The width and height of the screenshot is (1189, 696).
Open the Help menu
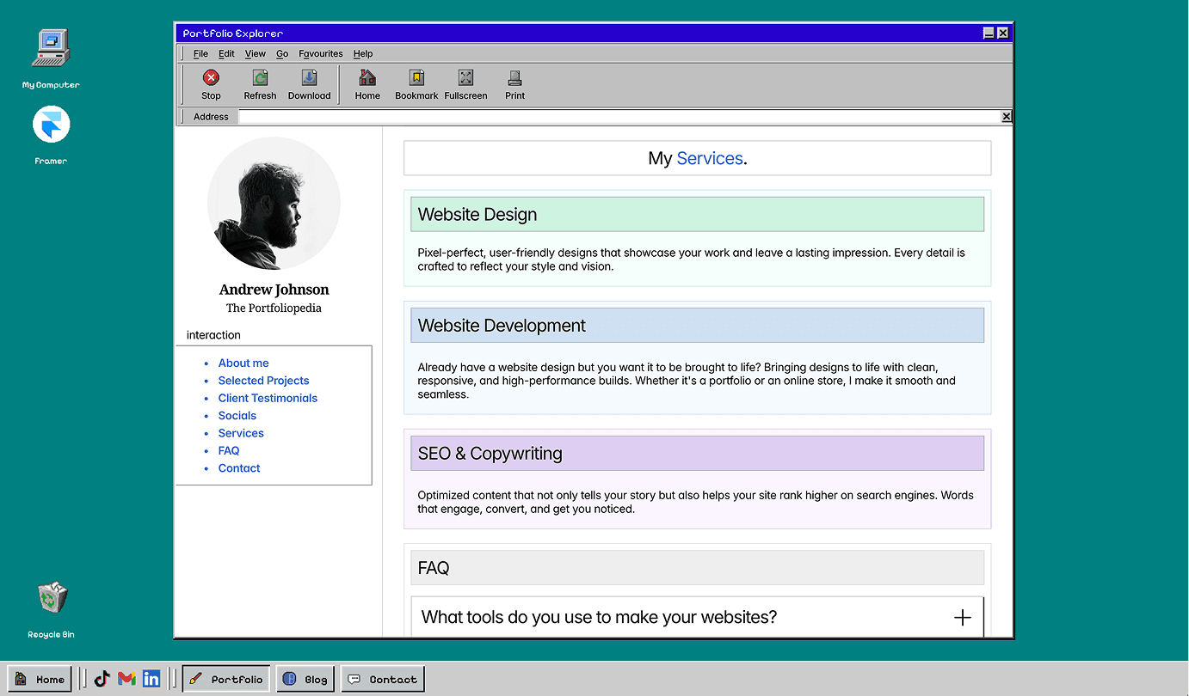363,53
